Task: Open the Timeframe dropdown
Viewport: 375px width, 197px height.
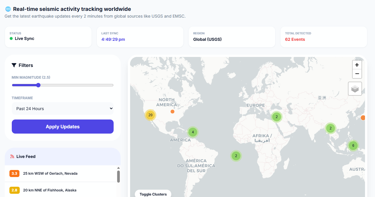Action: tap(63, 109)
